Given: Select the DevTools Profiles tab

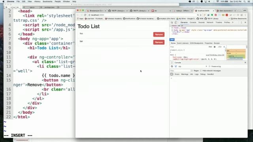Looking at the screenshot, I should pyautogui.click(x=227, y=22).
